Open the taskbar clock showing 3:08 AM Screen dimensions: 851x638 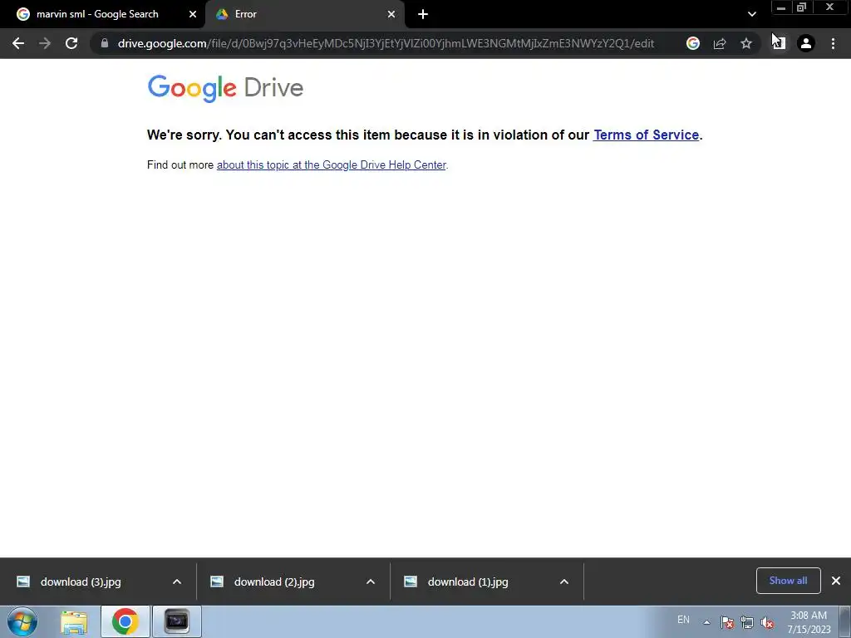point(809,622)
